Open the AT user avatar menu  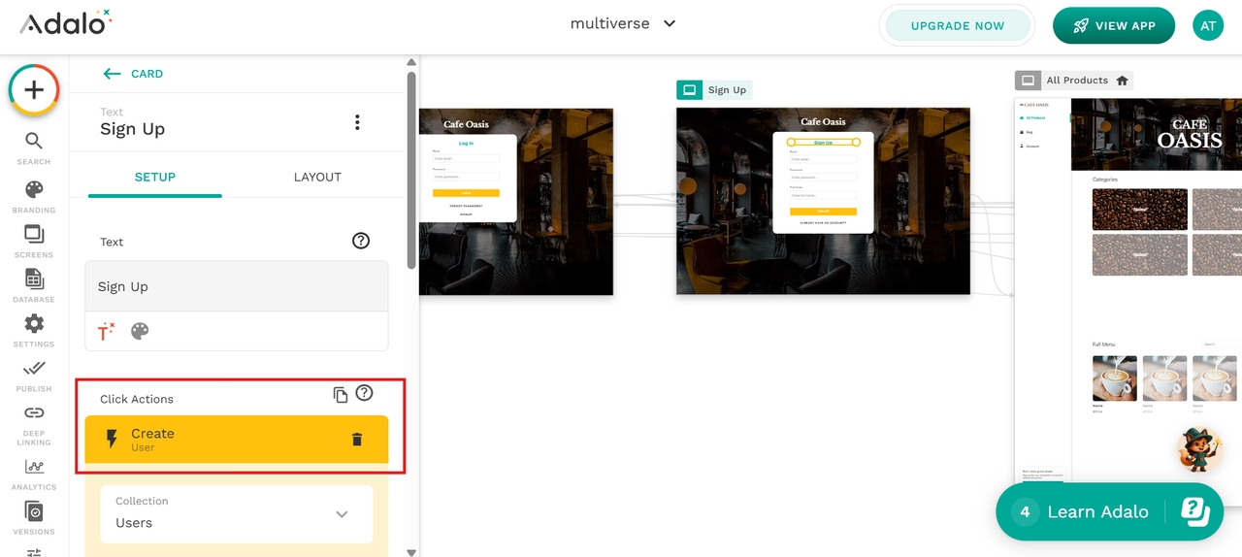click(1208, 26)
